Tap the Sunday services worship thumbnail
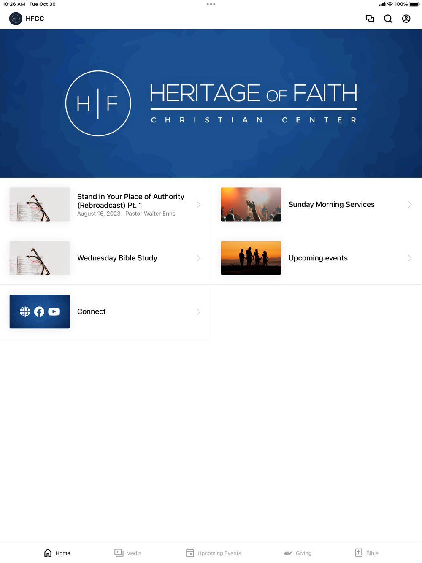Viewport: 422px width, 563px height. click(251, 204)
